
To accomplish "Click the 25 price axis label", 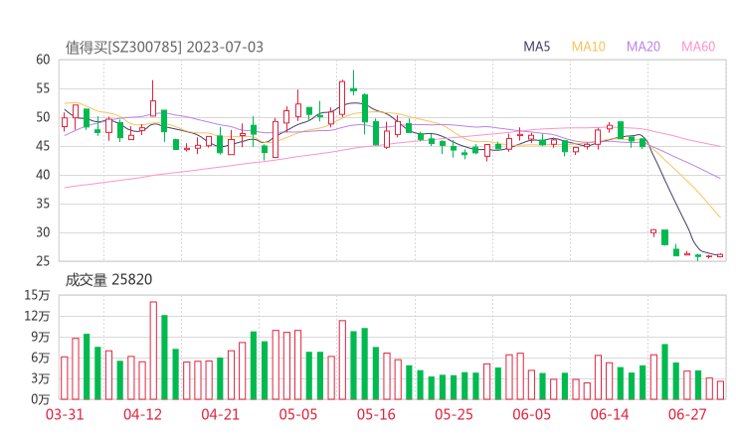I will (x=43, y=261).
